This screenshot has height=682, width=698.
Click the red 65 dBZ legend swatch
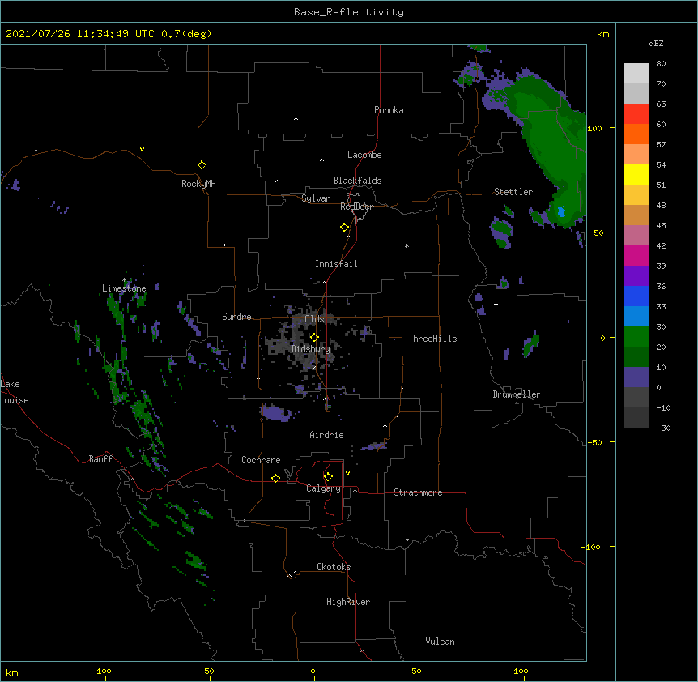point(636,113)
